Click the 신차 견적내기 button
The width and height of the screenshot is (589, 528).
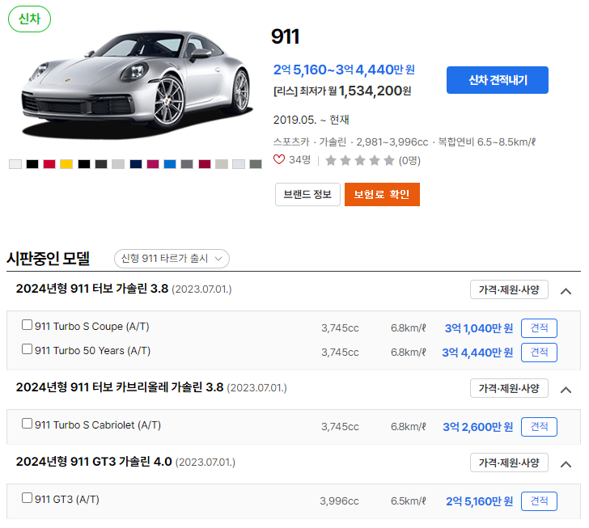click(498, 80)
